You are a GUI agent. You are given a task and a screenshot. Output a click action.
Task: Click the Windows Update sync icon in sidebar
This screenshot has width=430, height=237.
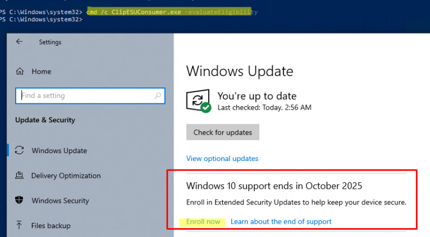20,150
